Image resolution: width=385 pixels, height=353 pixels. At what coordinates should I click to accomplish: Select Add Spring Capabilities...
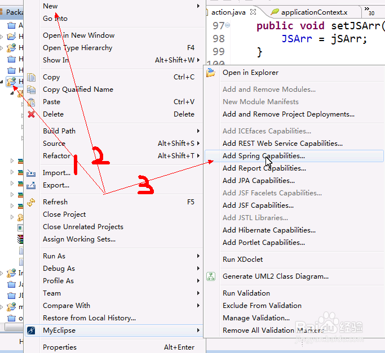[x=294, y=156]
